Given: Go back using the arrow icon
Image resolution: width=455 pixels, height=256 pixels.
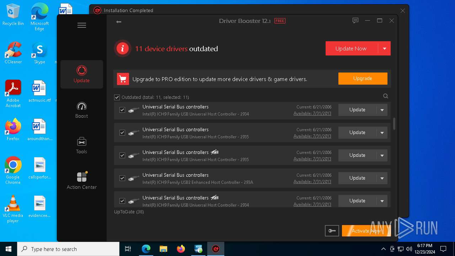Looking at the screenshot, I should (x=119, y=22).
